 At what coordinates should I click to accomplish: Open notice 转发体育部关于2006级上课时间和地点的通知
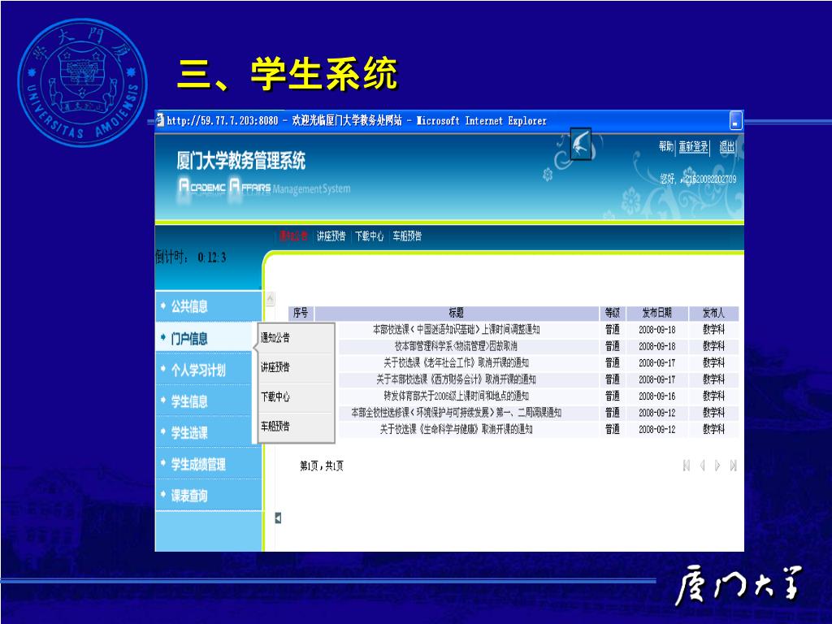click(457, 396)
